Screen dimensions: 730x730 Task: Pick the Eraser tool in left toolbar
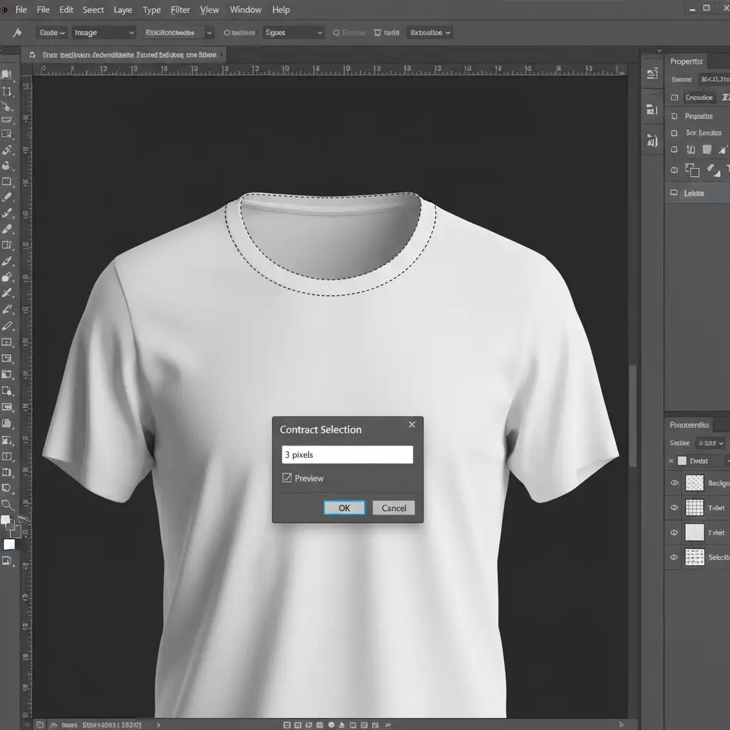pos(7,230)
